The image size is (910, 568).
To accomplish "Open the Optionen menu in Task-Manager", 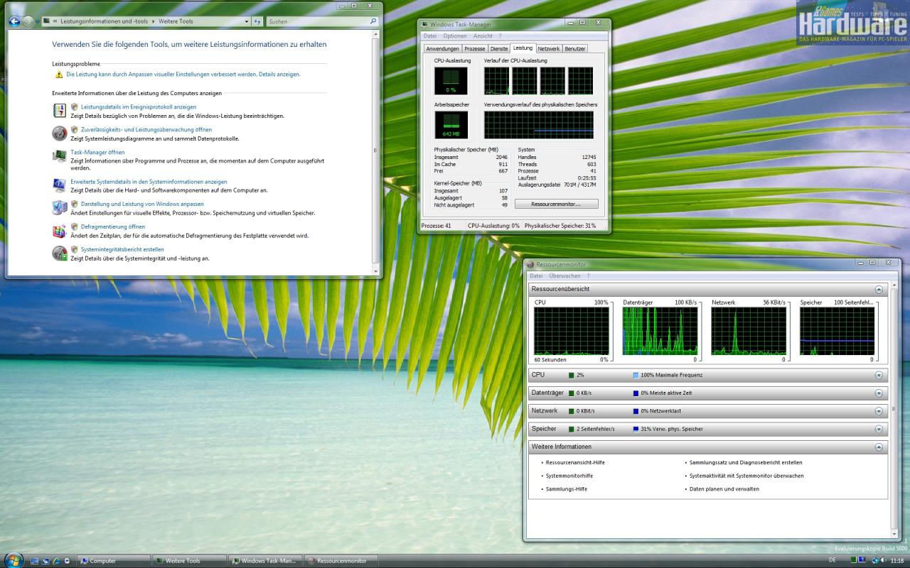I will tap(455, 36).
